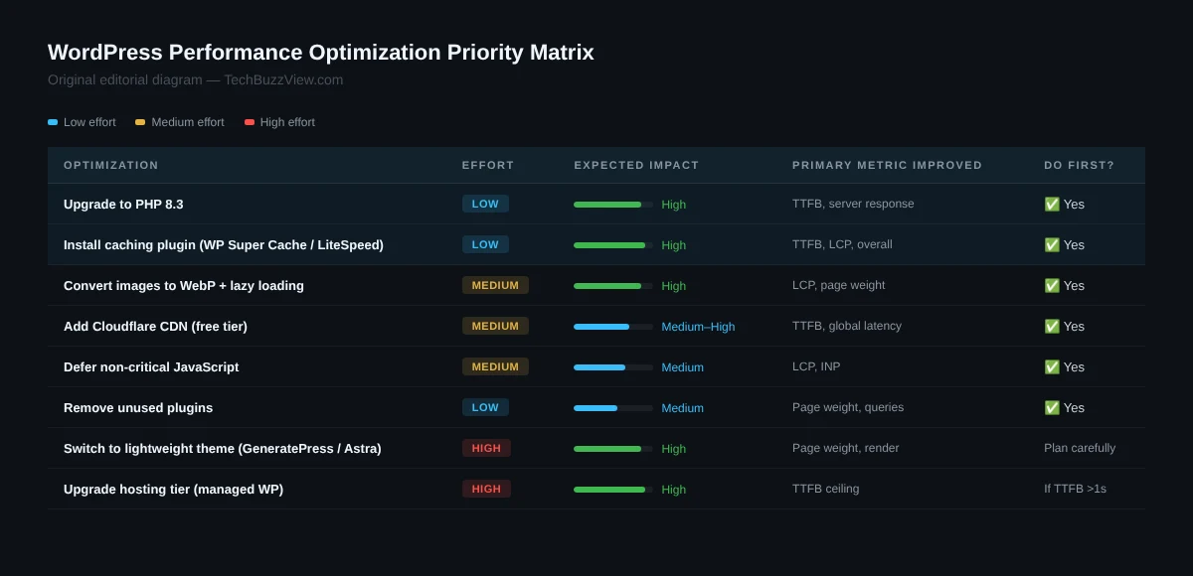Click the EFFORT column header
The image size is (1193, 576).
(x=488, y=165)
